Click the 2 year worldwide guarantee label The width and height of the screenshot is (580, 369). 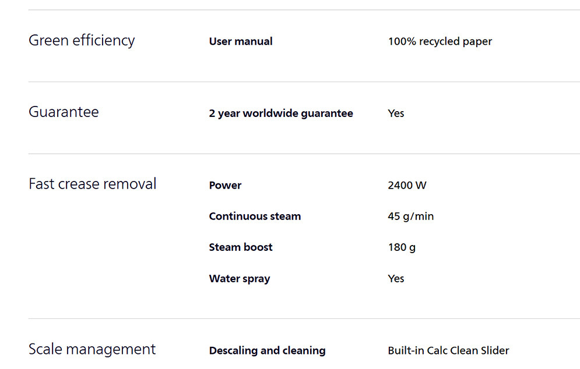[281, 113]
